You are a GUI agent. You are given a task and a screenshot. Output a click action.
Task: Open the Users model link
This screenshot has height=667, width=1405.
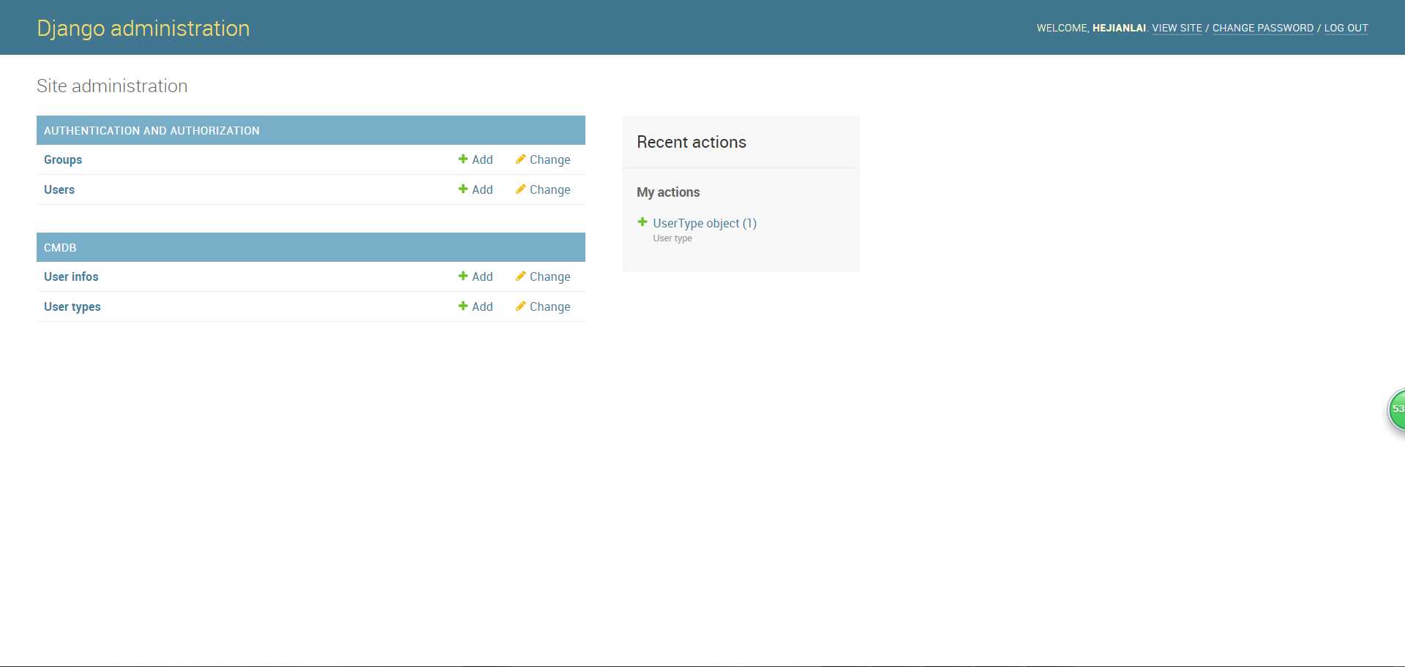(x=59, y=189)
